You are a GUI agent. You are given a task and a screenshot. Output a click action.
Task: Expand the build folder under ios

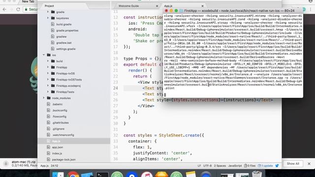[x=48, y=61]
